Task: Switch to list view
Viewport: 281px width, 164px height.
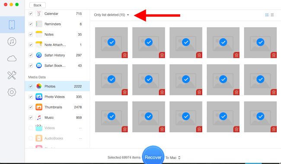Action: [272, 15]
